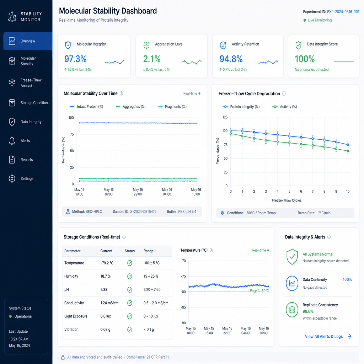Click the pH row status checkmark
Viewport: 364px width, 364px height.
(x=130, y=290)
